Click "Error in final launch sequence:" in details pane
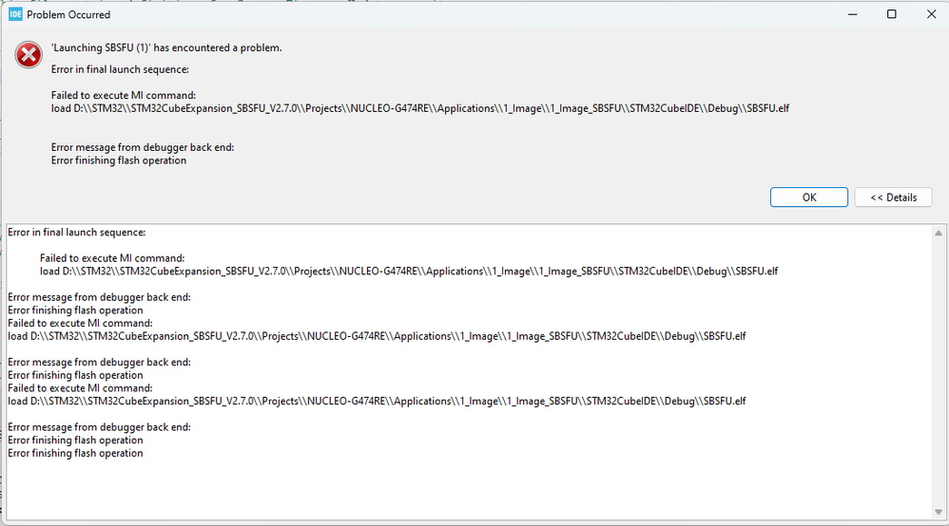 (77, 233)
